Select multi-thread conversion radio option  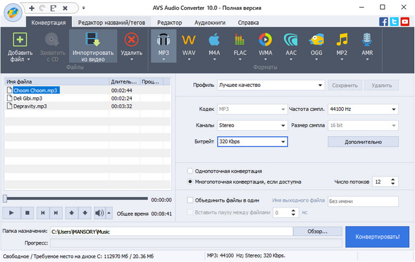point(189,182)
